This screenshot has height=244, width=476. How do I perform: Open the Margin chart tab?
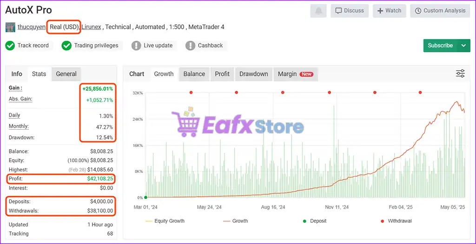click(296, 74)
